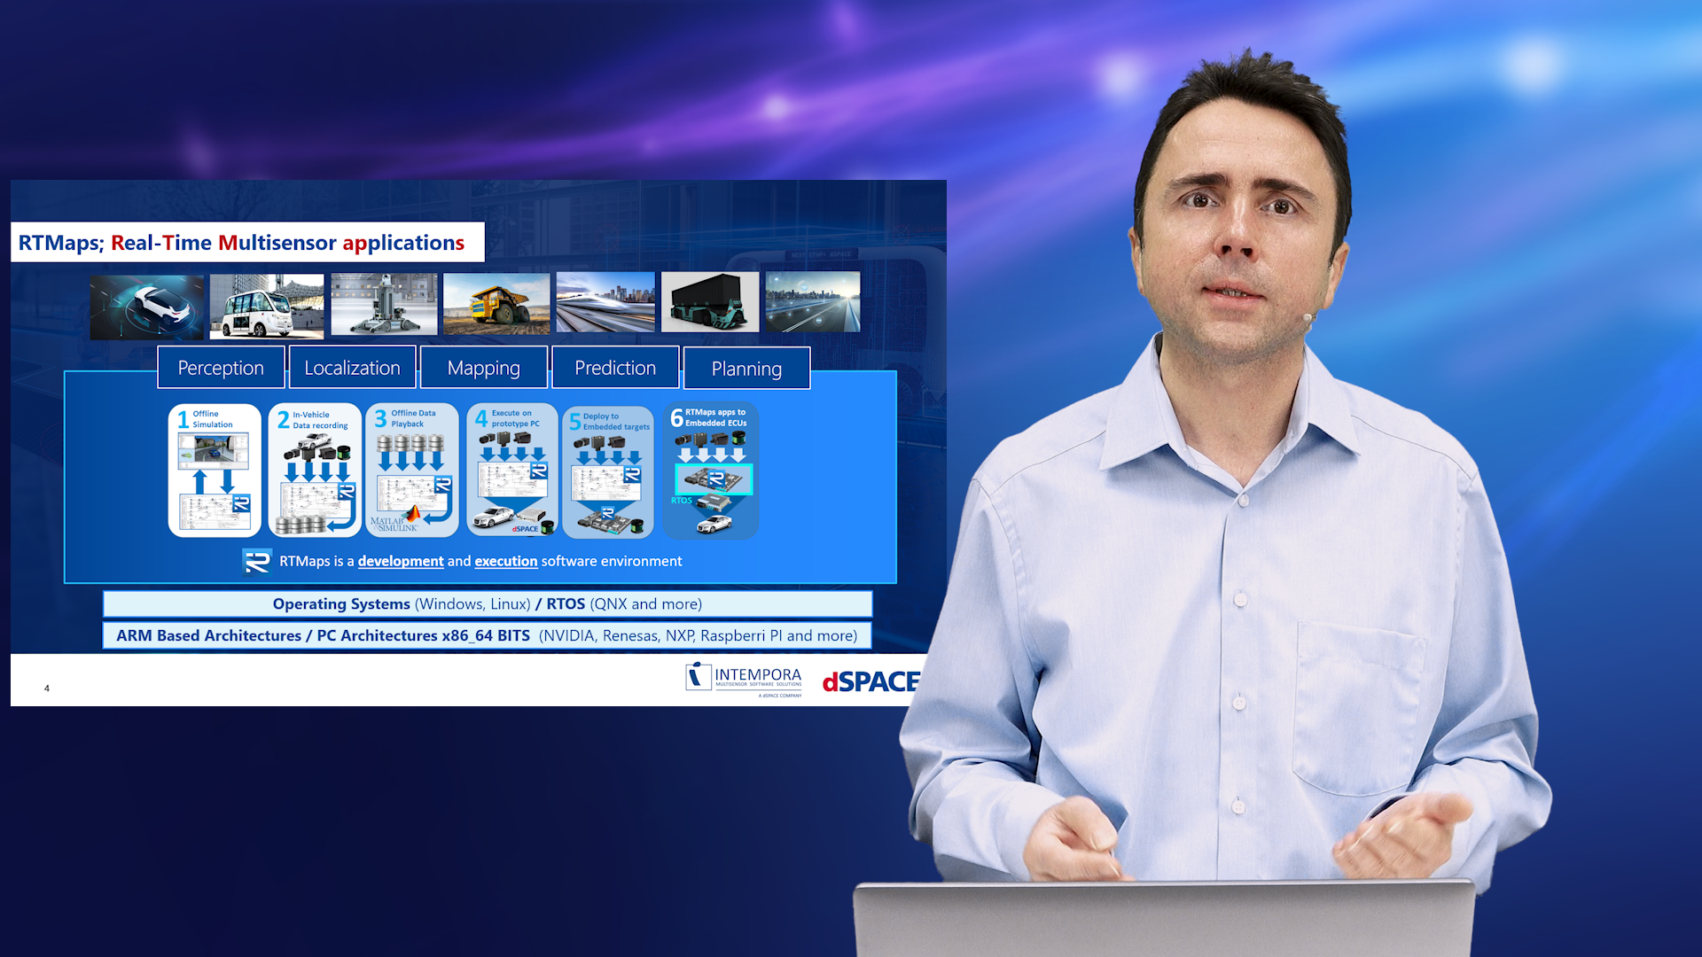The height and width of the screenshot is (957, 1702).
Task: Click the ARM Based Architectures bar
Action: tap(488, 636)
